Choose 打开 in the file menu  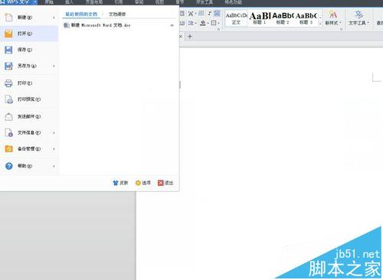(29, 34)
